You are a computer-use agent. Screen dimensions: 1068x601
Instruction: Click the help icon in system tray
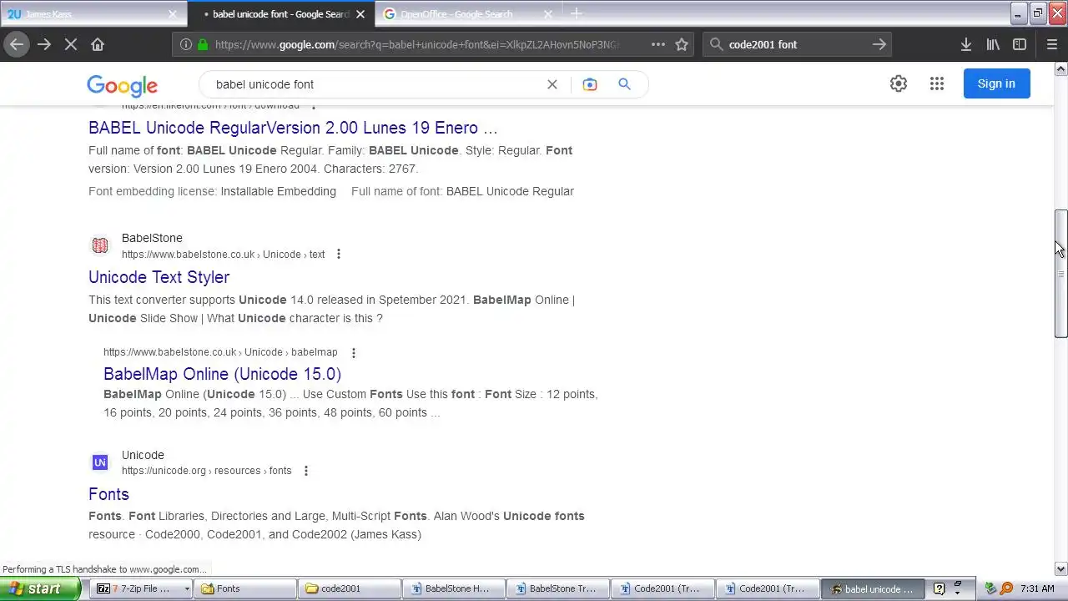(939, 589)
